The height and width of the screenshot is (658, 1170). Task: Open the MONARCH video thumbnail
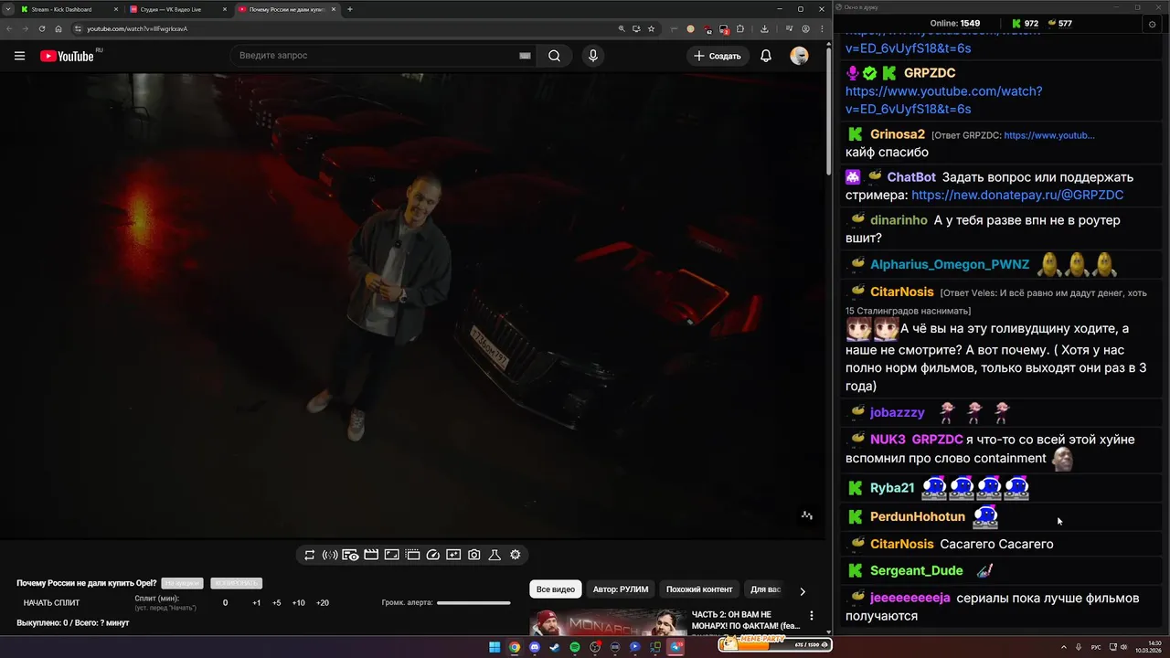tap(608, 623)
